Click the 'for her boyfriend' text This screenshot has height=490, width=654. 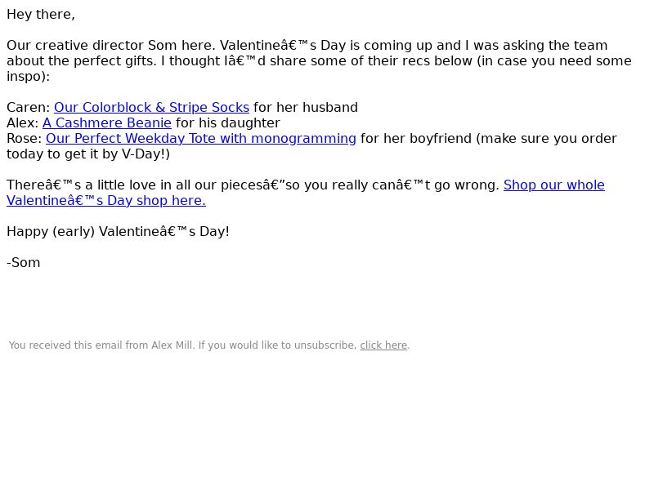[x=416, y=138]
